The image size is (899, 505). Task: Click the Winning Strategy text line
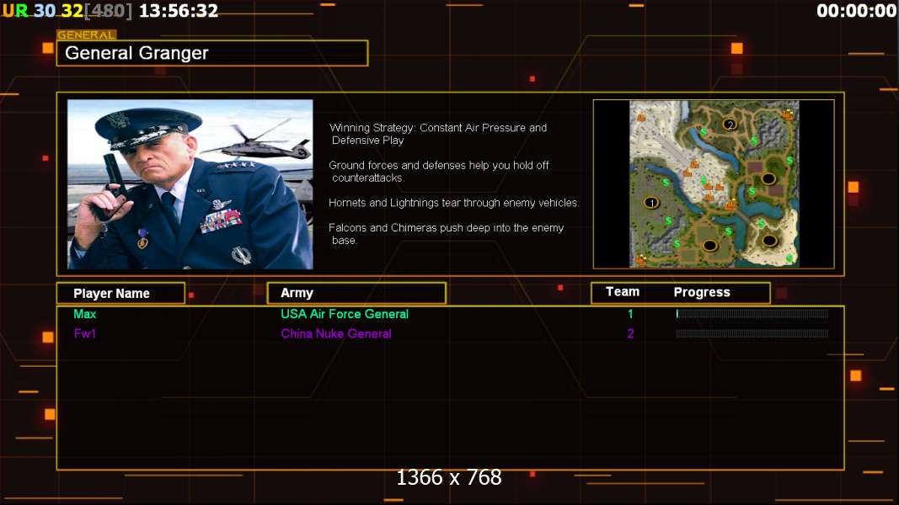pyautogui.click(x=438, y=134)
